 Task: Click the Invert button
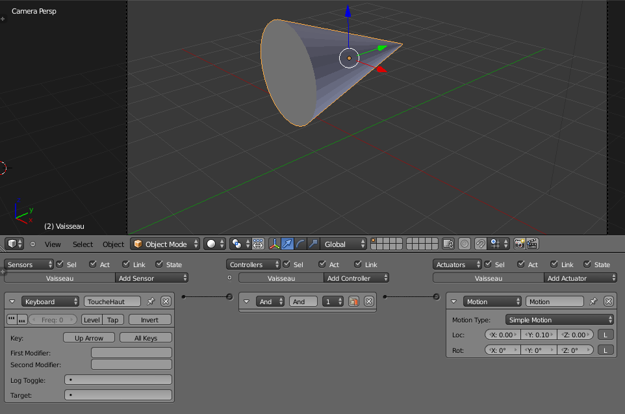pos(150,320)
